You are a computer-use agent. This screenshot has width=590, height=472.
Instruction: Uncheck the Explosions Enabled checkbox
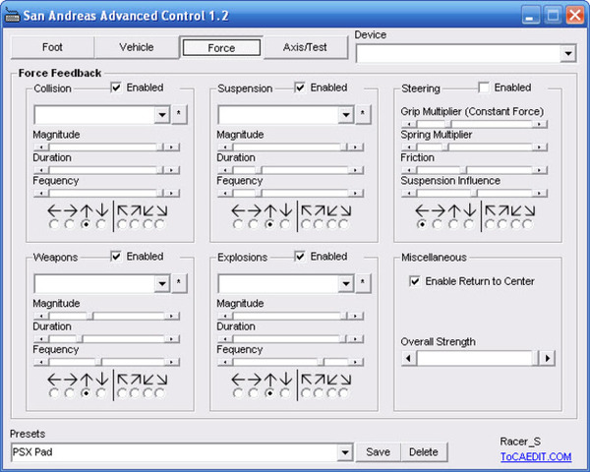[300, 257]
